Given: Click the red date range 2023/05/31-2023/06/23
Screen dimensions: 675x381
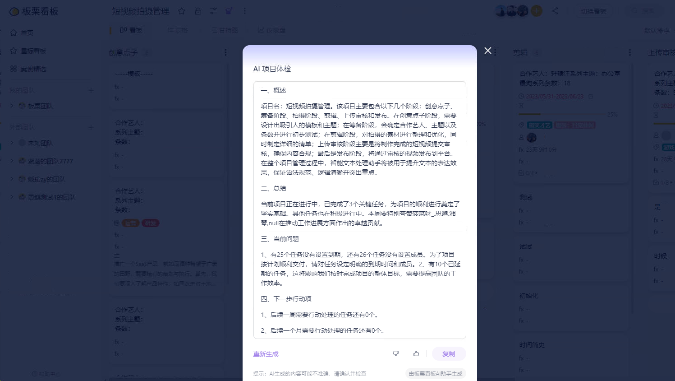Looking at the screenshot, I should click(x=555, y=97).
